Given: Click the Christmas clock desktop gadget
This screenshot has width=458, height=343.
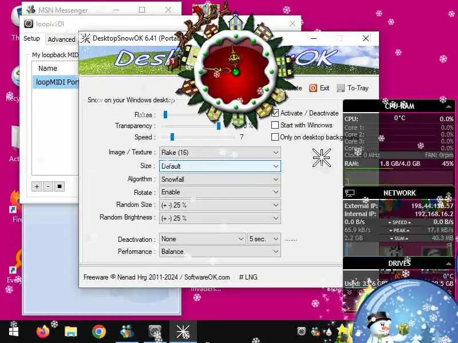Looking at the screenshot, I should tap(235, 71).
